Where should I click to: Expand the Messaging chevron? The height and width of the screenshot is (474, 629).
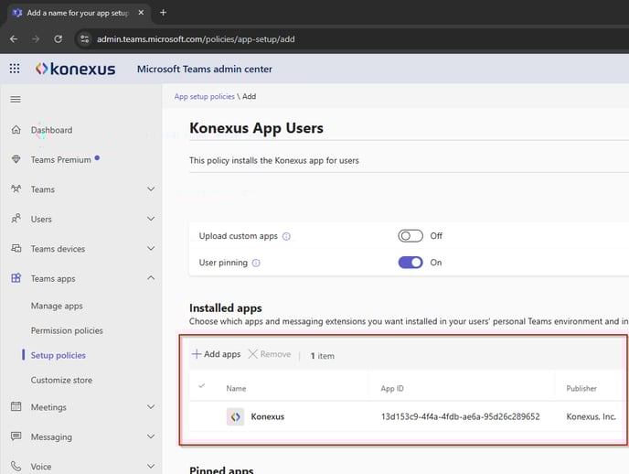coord(151,436)
